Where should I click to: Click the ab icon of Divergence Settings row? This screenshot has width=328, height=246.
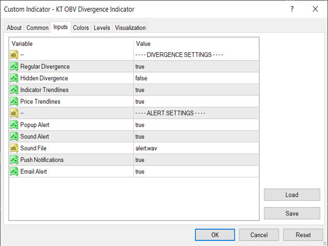click(x=14, y=55)
